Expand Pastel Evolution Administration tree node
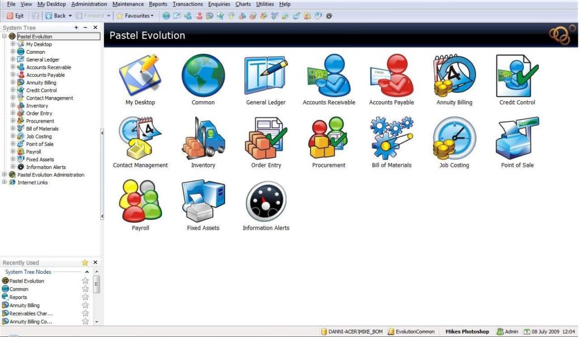 (x=5, y=175)
